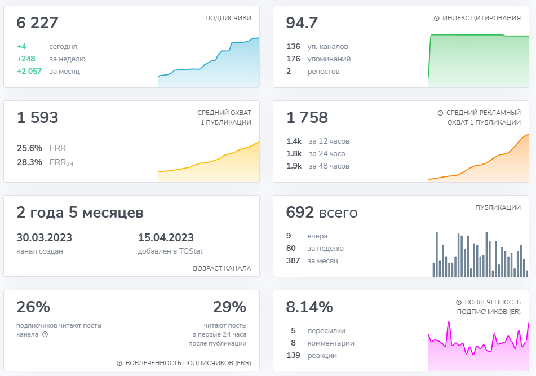Click question icon after 'подписчиков читают посты канала'

click(x=45, y=334)
